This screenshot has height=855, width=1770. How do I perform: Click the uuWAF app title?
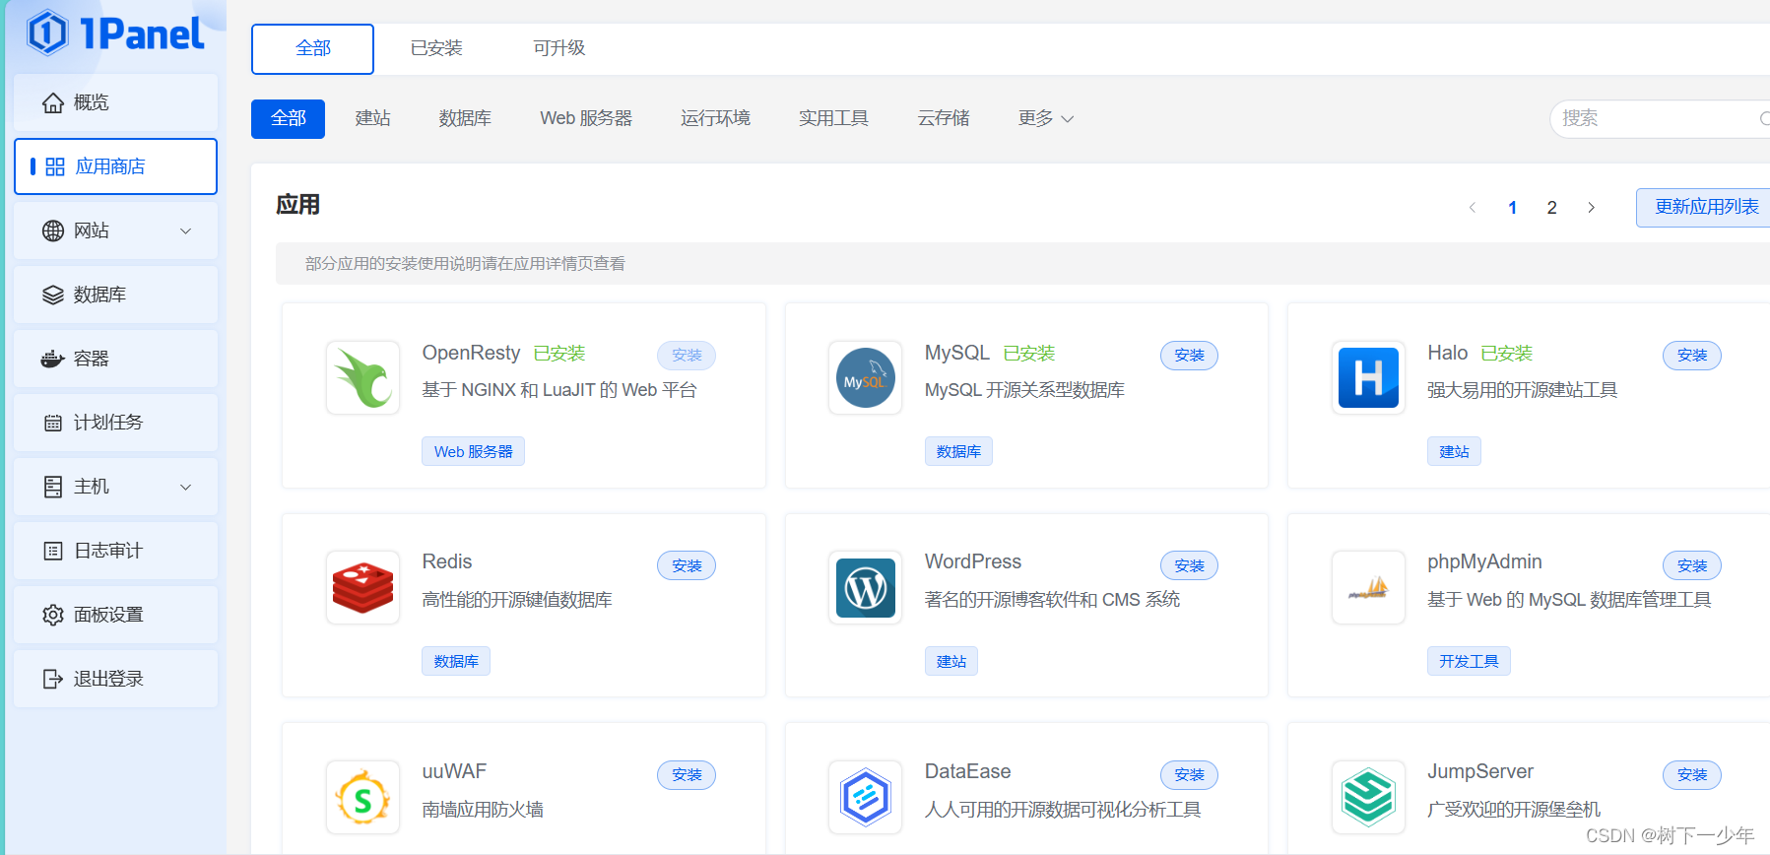pos(454,771)
